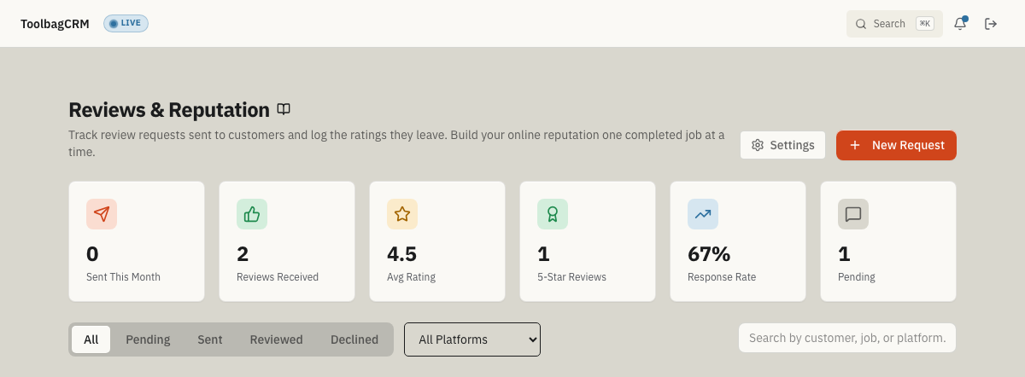Click the Reviews Received label
The image size is (1025, 377).
[278, 277]
